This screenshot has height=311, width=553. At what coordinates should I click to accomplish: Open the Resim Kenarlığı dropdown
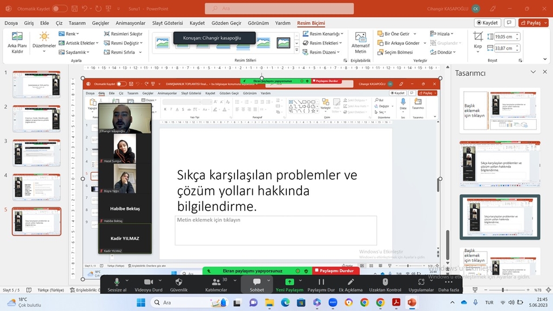[325, 33]
